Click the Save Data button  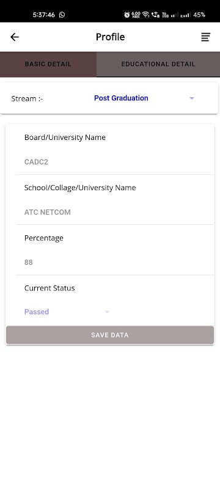[x=109, y=335]
